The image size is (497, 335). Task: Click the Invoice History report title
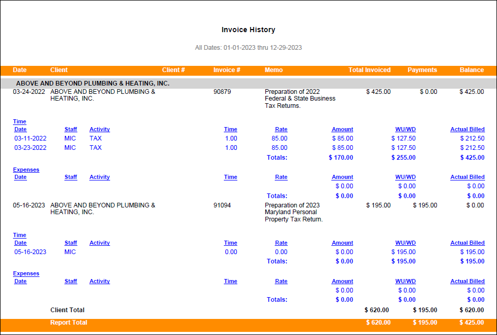[x=248, y=30]
